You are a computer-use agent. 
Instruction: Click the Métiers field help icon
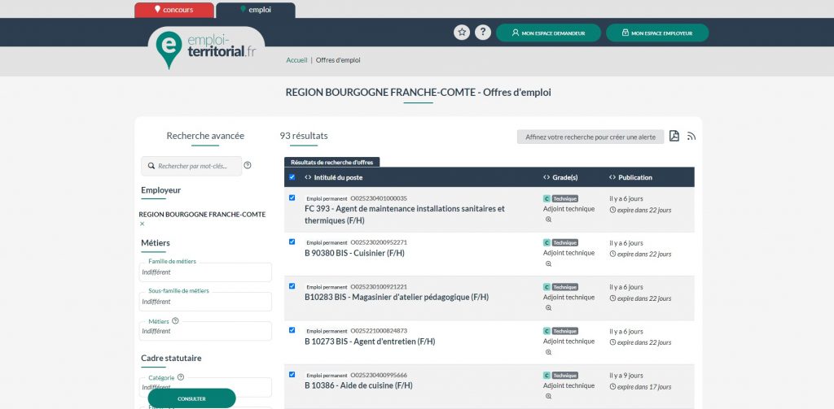(175, 320)
